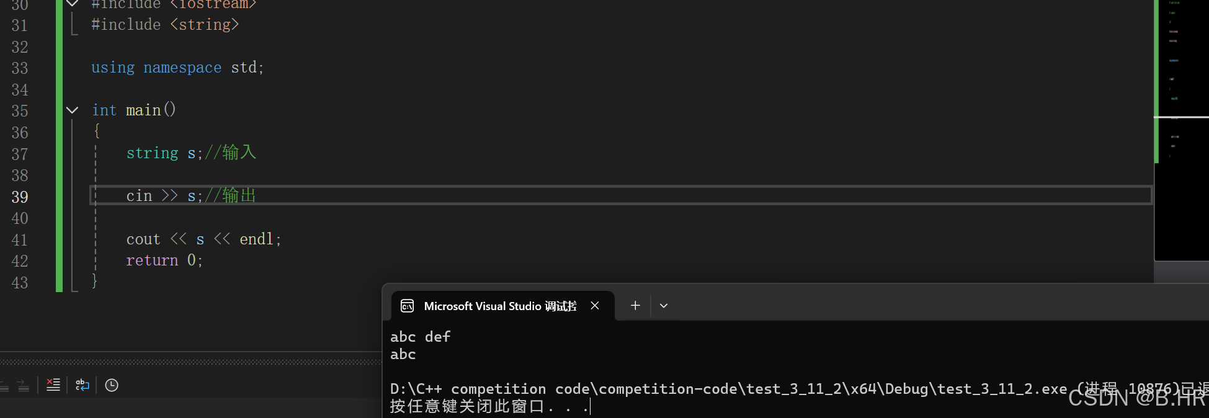
Task: Toggle the word wrap (abc↵) status bar icon
Action: tap(82, 385)
